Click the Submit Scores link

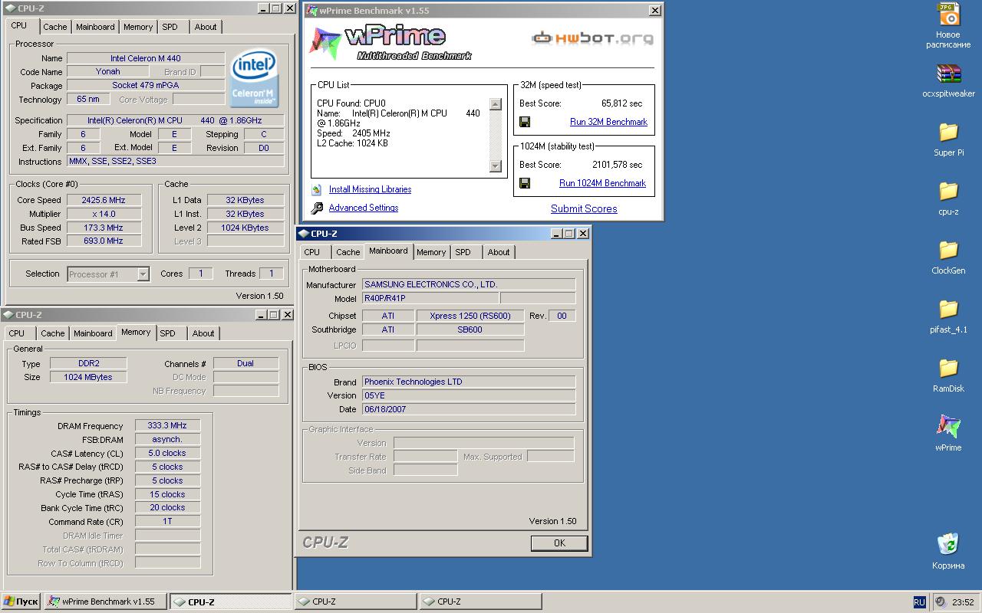[584, 208]
